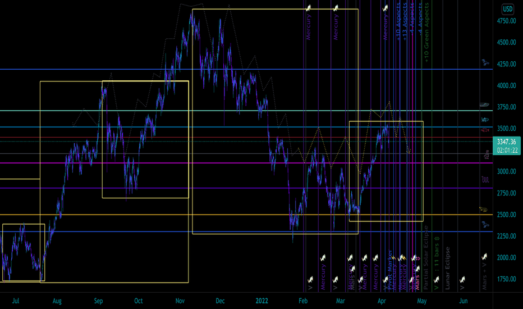Viewport: 523px width, 309px height.
Task: Click the Apr label on the time axis
Action: tap(382, 301)
